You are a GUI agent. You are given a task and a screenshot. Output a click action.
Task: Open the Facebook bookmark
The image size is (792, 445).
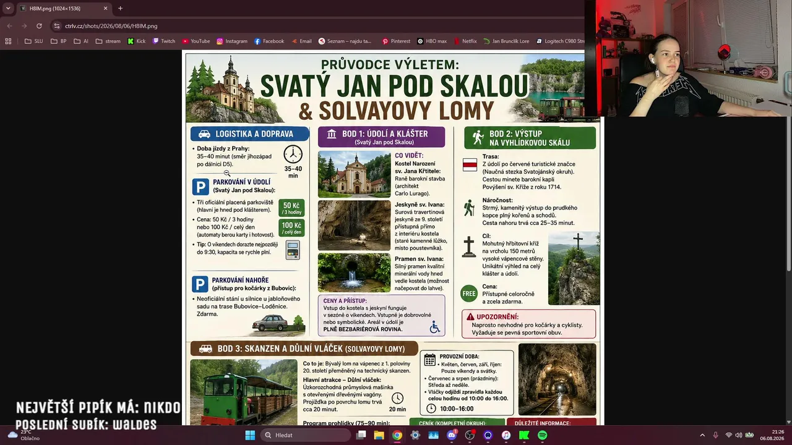pyautogui.click(x=269, y=41)
